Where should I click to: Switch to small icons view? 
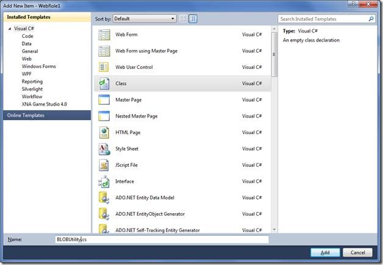[183, 19]
